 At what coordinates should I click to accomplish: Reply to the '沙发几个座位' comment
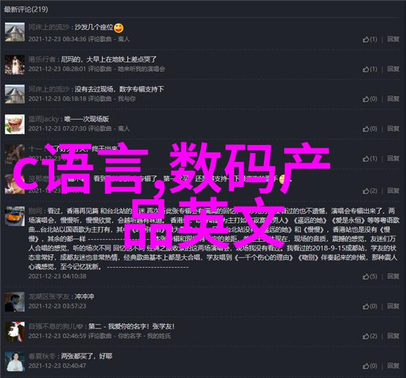393,39
